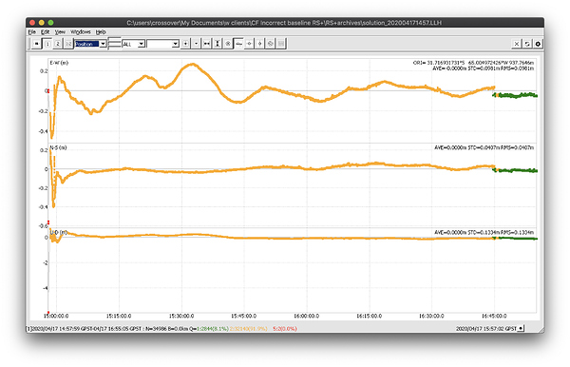Viewport: 570px width, 367px height.
Task: Open the File menu
Action: (x=32, y=32)
